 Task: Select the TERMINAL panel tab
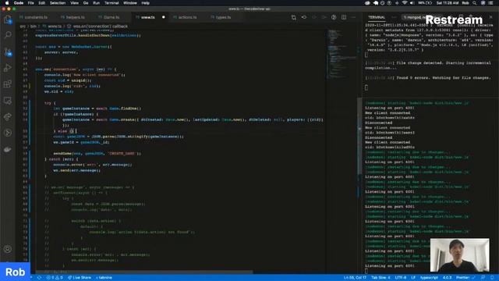pyautogui.click(x=377, y=17)
